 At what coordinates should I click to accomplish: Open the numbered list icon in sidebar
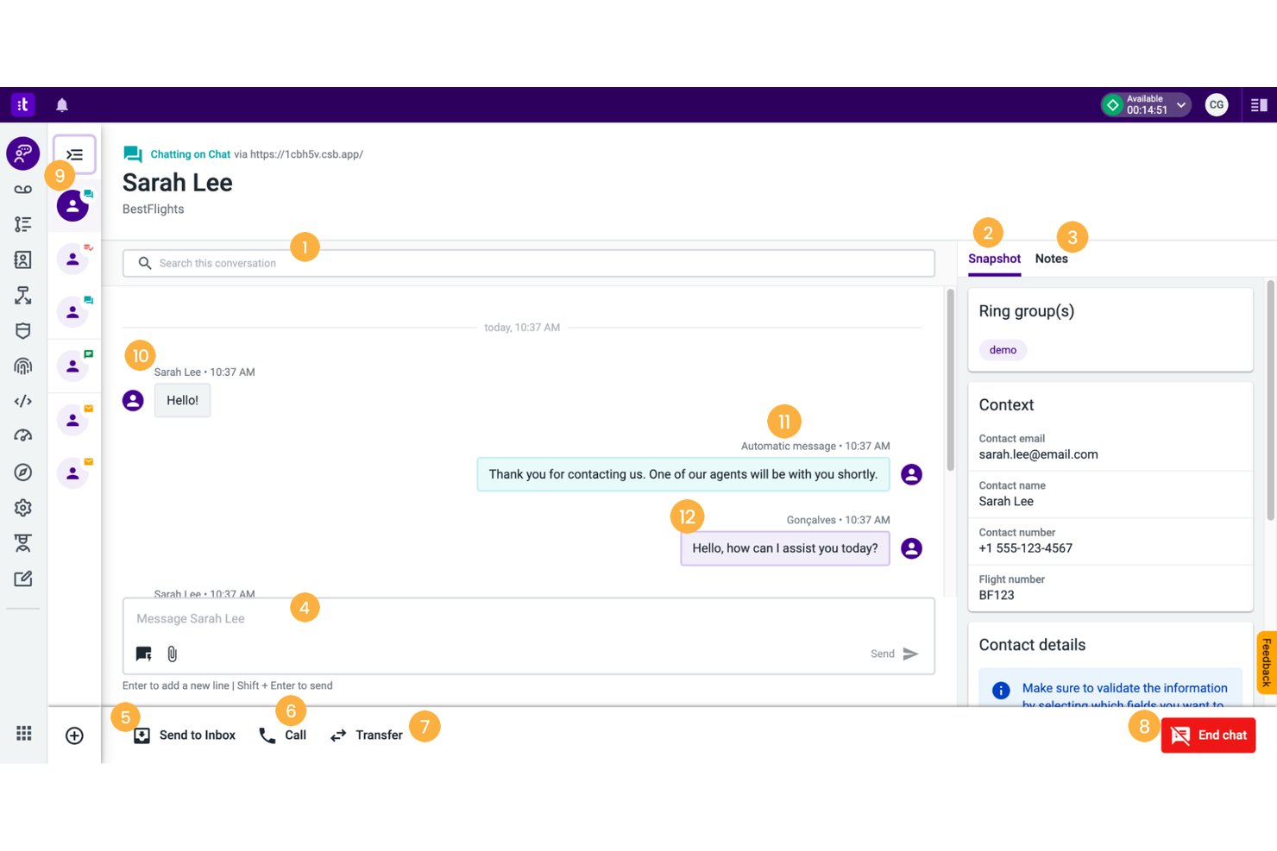coord(23,224)
